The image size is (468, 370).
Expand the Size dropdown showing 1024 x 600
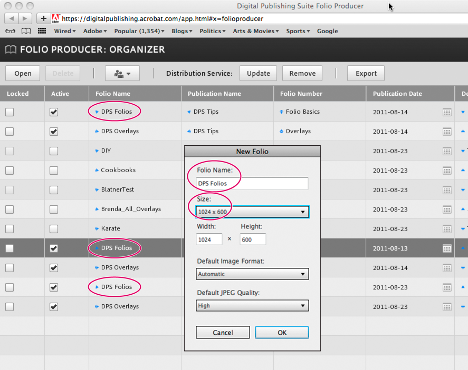click(252, 212)
